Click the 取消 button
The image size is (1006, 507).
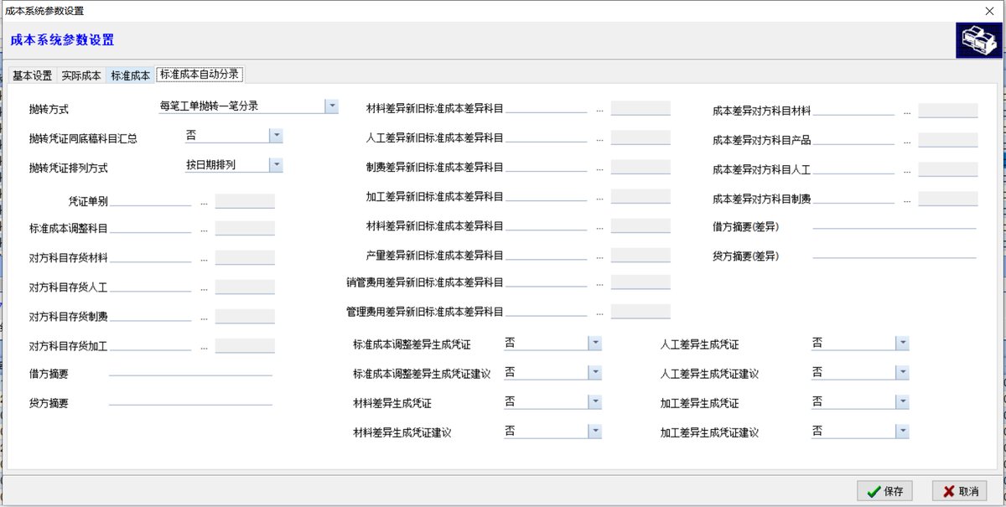tap(959, 491)
